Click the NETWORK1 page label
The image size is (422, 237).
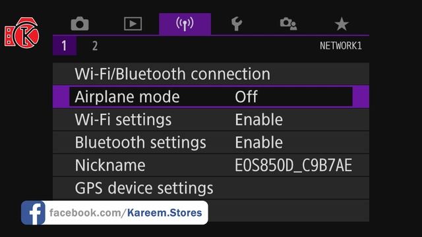[341, 45]
